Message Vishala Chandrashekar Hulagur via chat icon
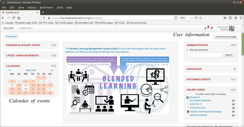Screen dimensions: 244x127 (x=233, y=112)
